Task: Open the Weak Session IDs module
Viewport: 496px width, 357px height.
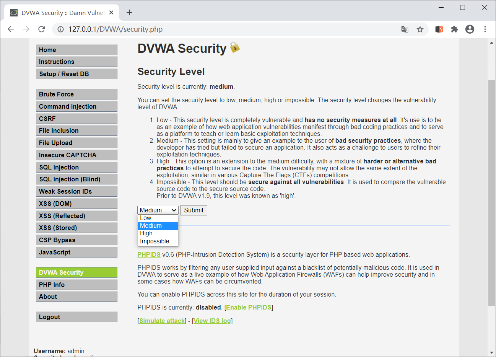Action: (x=76, y=191)
